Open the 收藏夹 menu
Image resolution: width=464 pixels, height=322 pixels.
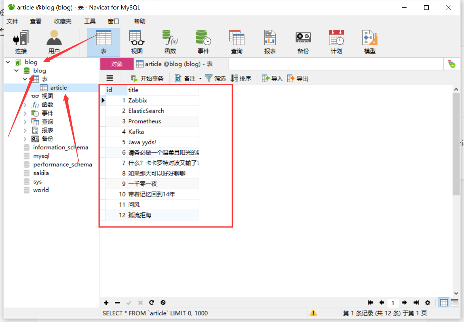pos(63,21)
